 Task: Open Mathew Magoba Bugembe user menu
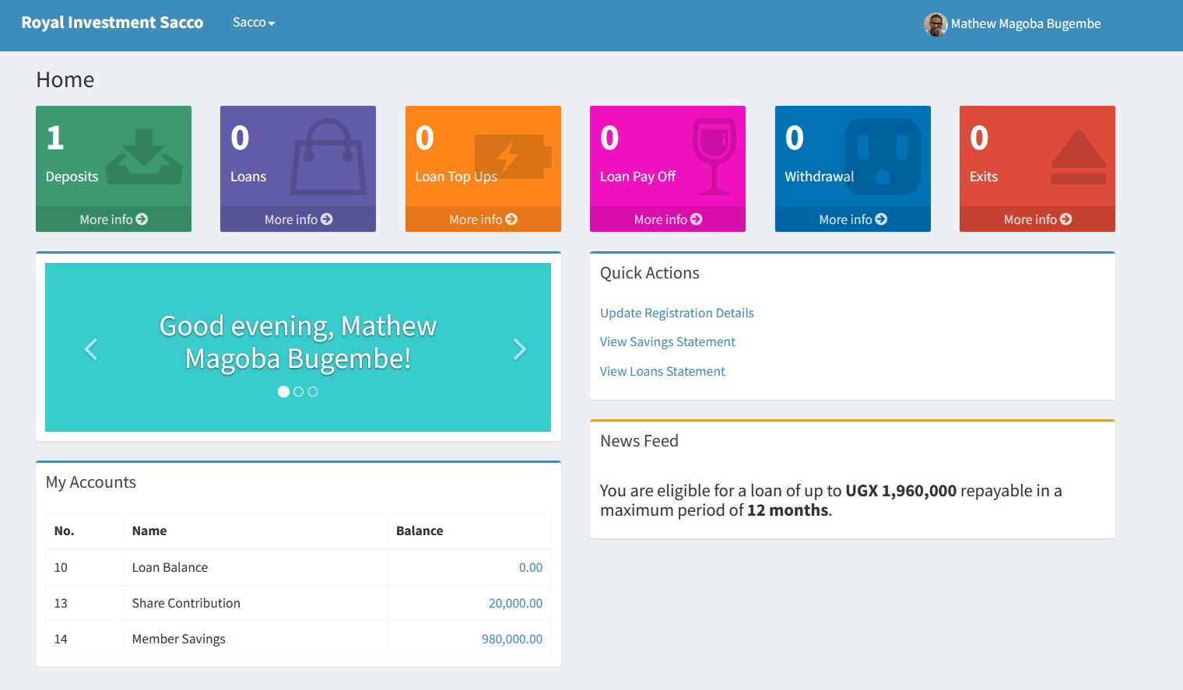tap(1025, 24)
